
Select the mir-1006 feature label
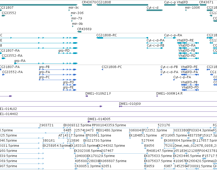[193, 7]
